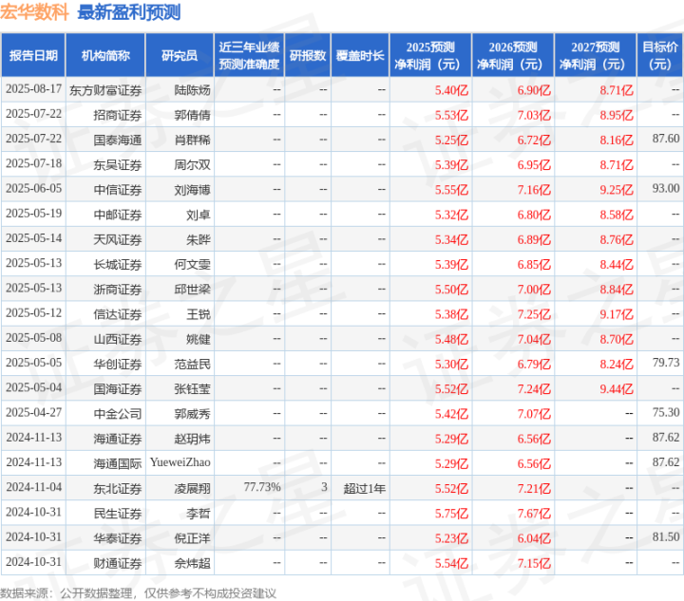Screen dimensions: 684x601
Task: Click the 覆盖时长 column header
Action: [x=360, y=55]
